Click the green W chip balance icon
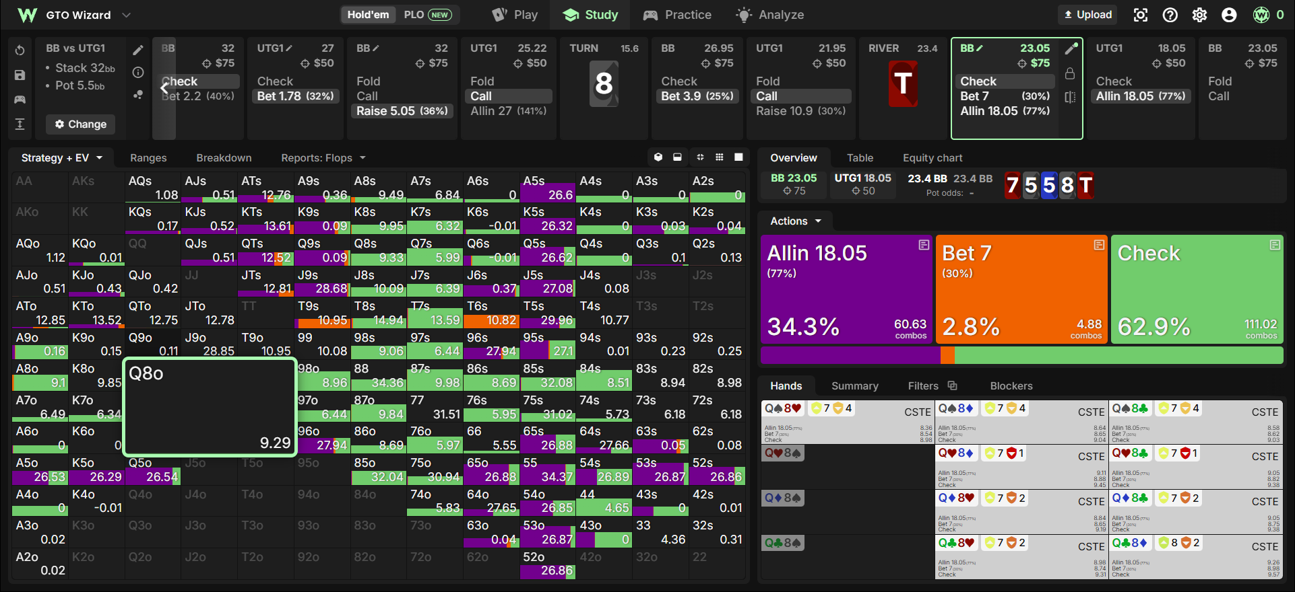Image resolution: width=1295 pixels, height=592 pixels. (1261, 15)
